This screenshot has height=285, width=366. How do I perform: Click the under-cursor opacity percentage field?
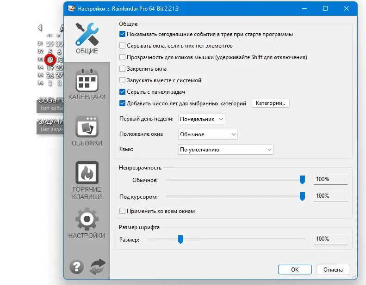point(330,196)
